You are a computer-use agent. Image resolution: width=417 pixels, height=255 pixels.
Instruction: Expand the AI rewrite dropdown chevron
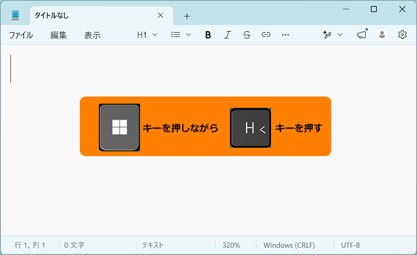click(340, 35)
